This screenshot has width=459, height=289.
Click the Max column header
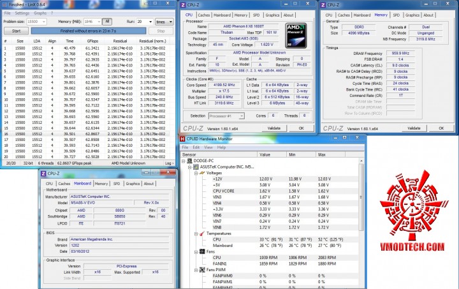pyautogui.click(x=330, y=154)
